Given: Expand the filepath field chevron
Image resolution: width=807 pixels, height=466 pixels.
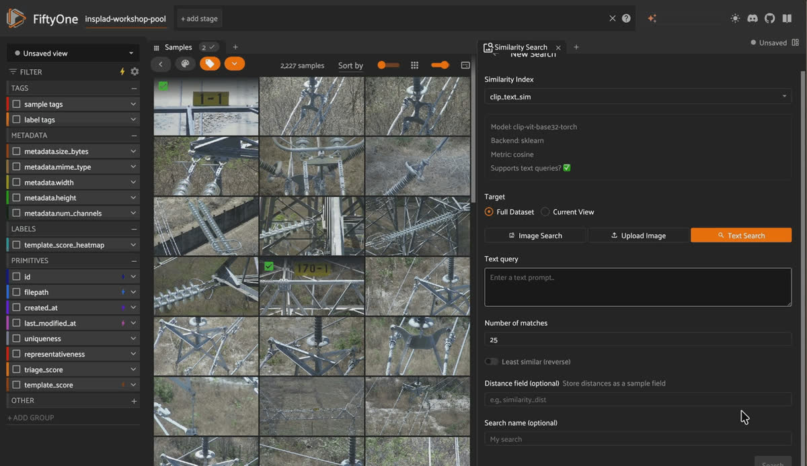Looking at the screenshot, I should click(133, 292).
